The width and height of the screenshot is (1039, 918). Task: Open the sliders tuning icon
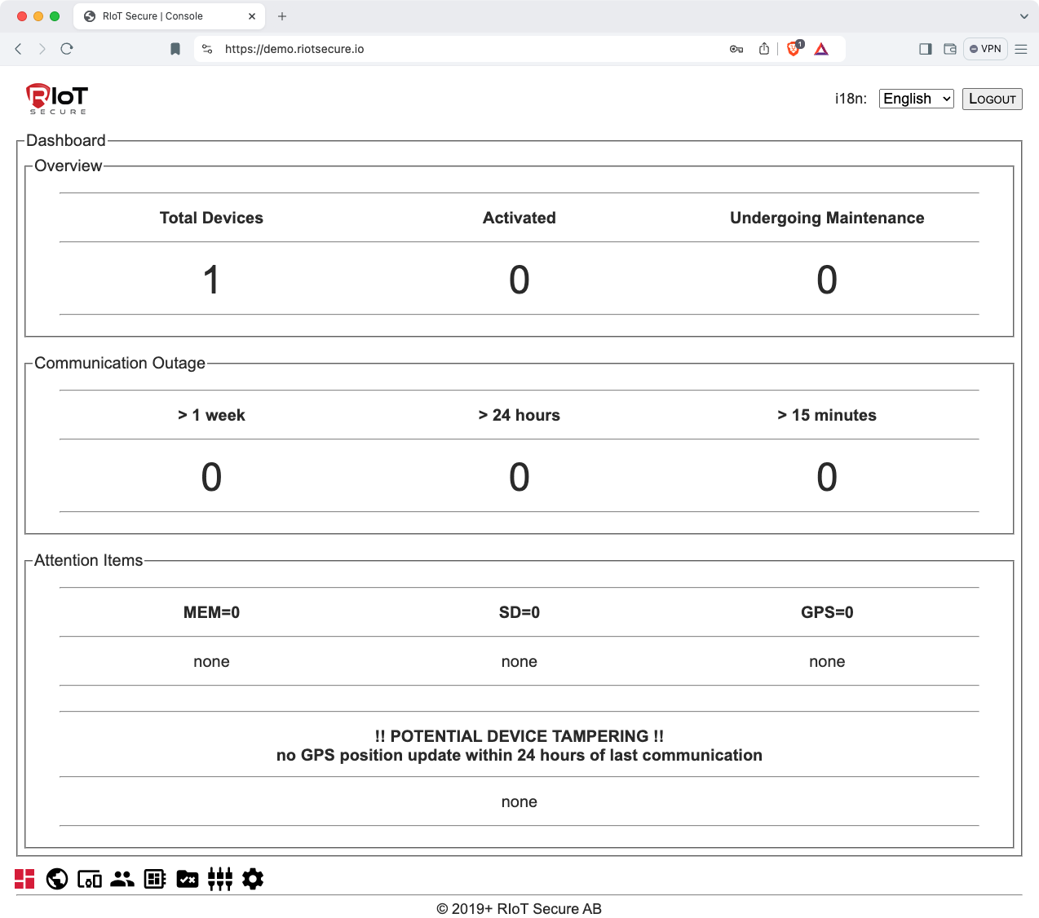pos(220,879)
